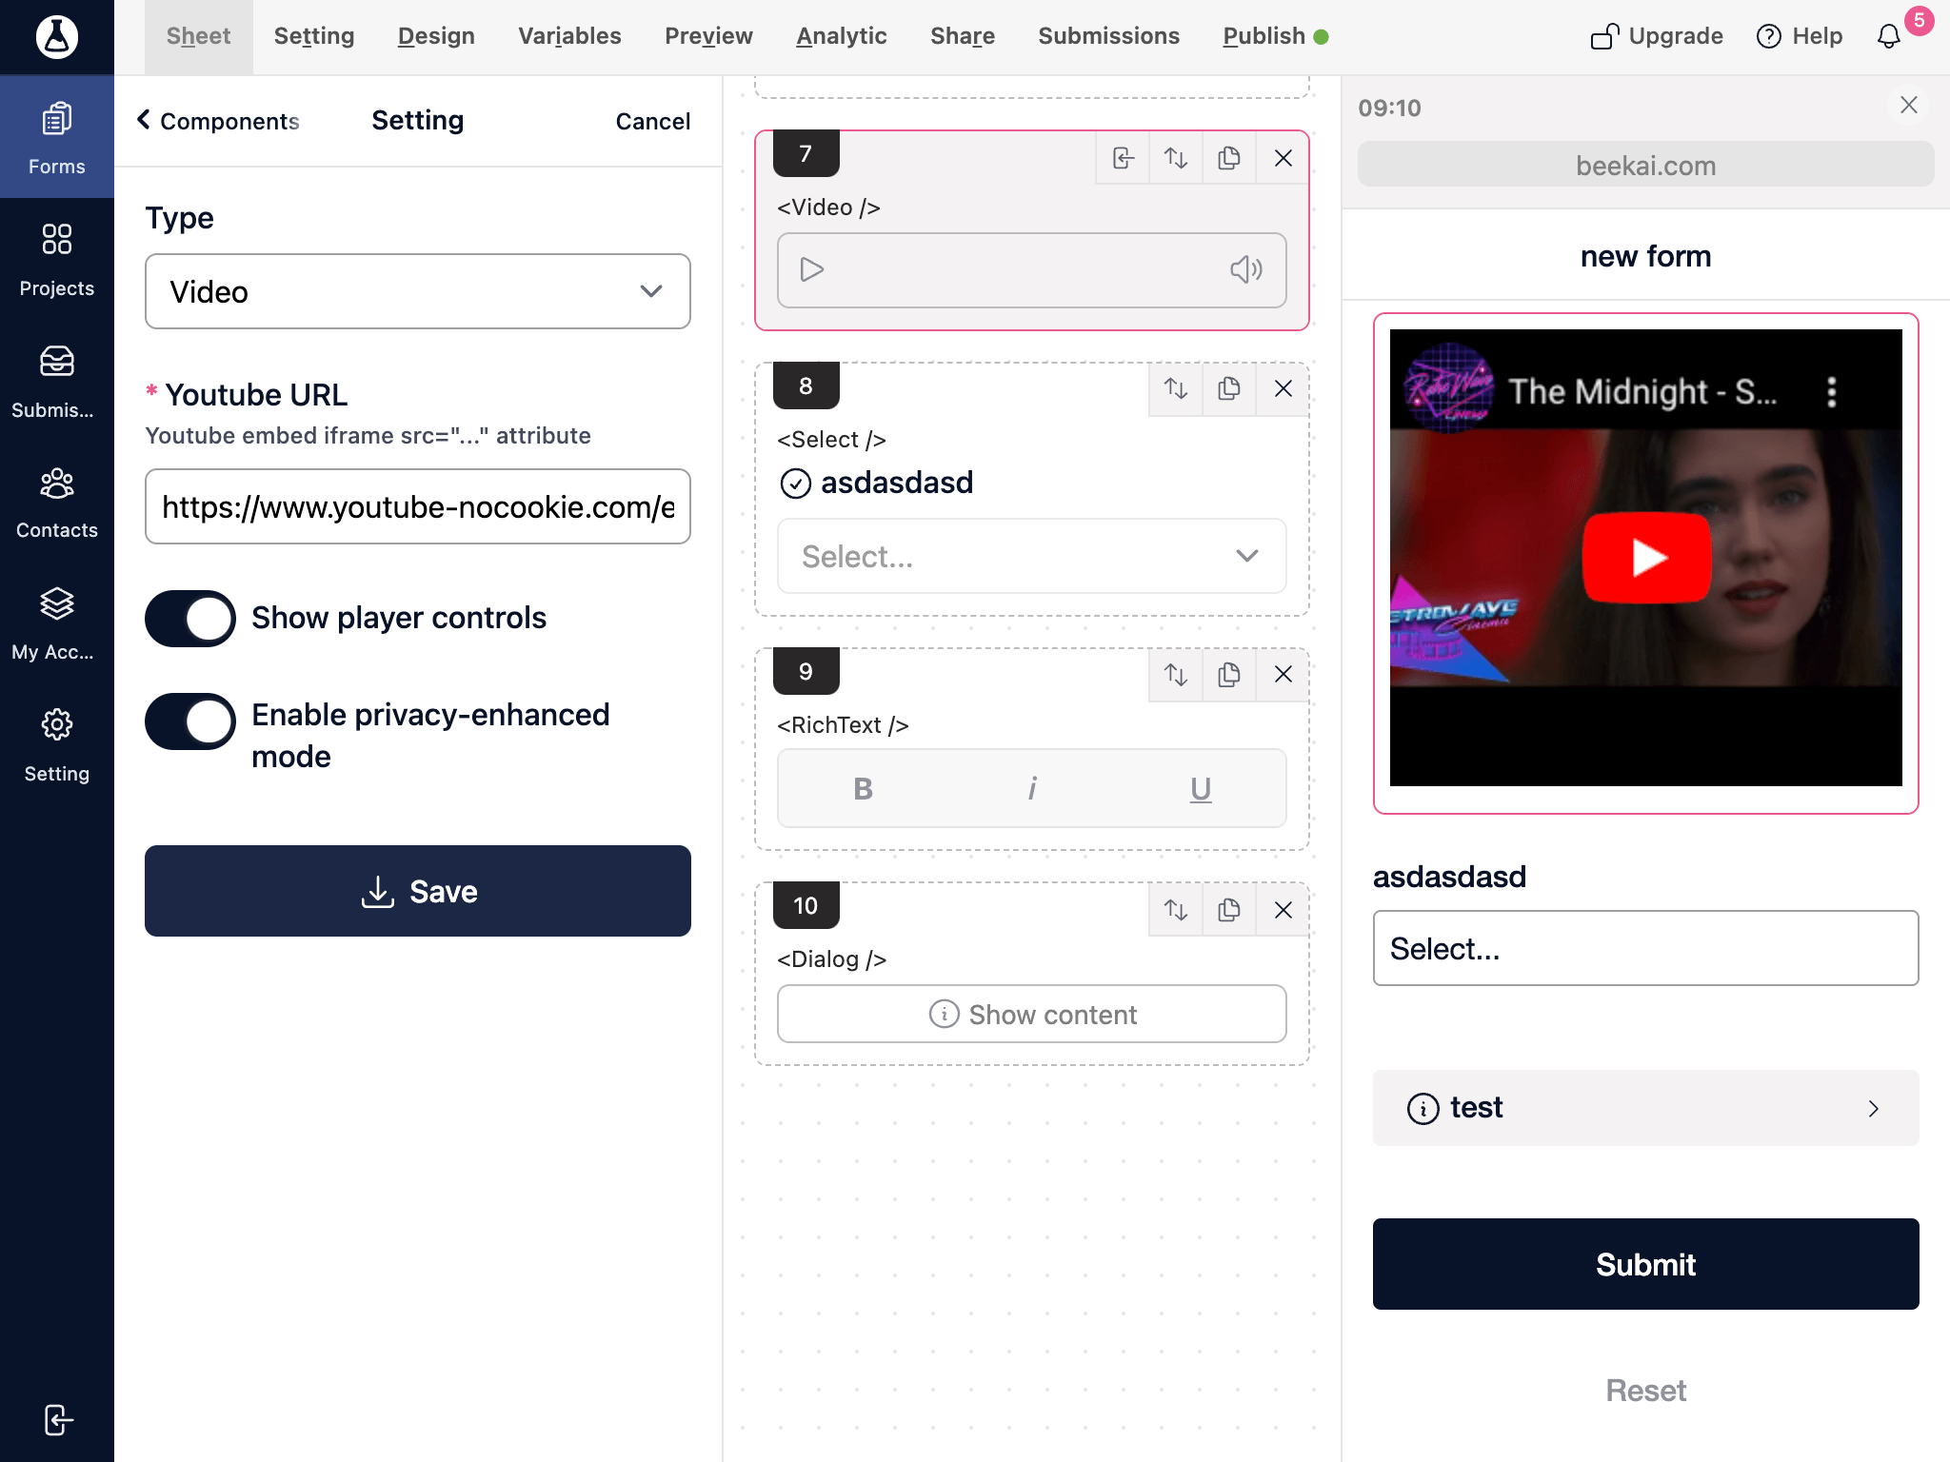Duplicate RichText component 9
This screenshot has height=1462, width=1950.
[1229, 675]
